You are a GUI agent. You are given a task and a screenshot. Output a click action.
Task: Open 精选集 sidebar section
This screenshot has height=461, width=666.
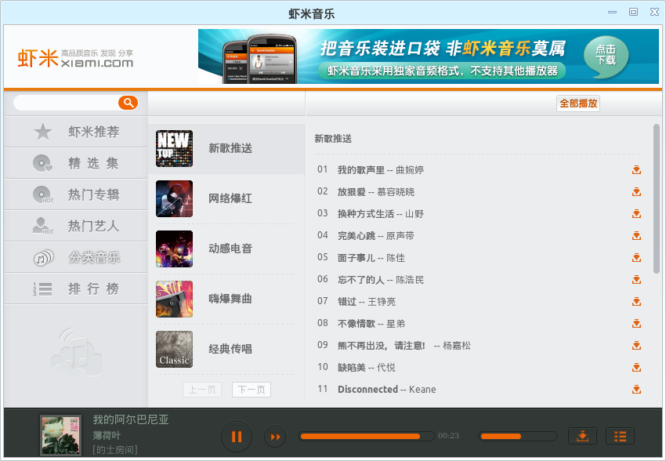tap(76, 163)
